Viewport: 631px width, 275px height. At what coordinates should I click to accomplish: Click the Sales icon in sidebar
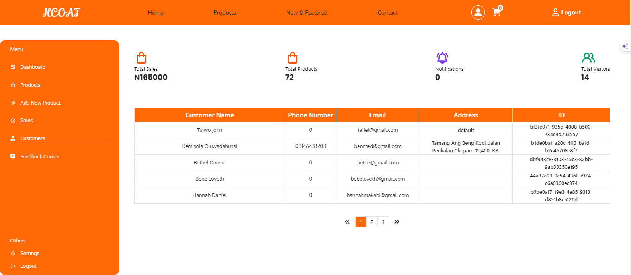point(13,121)
